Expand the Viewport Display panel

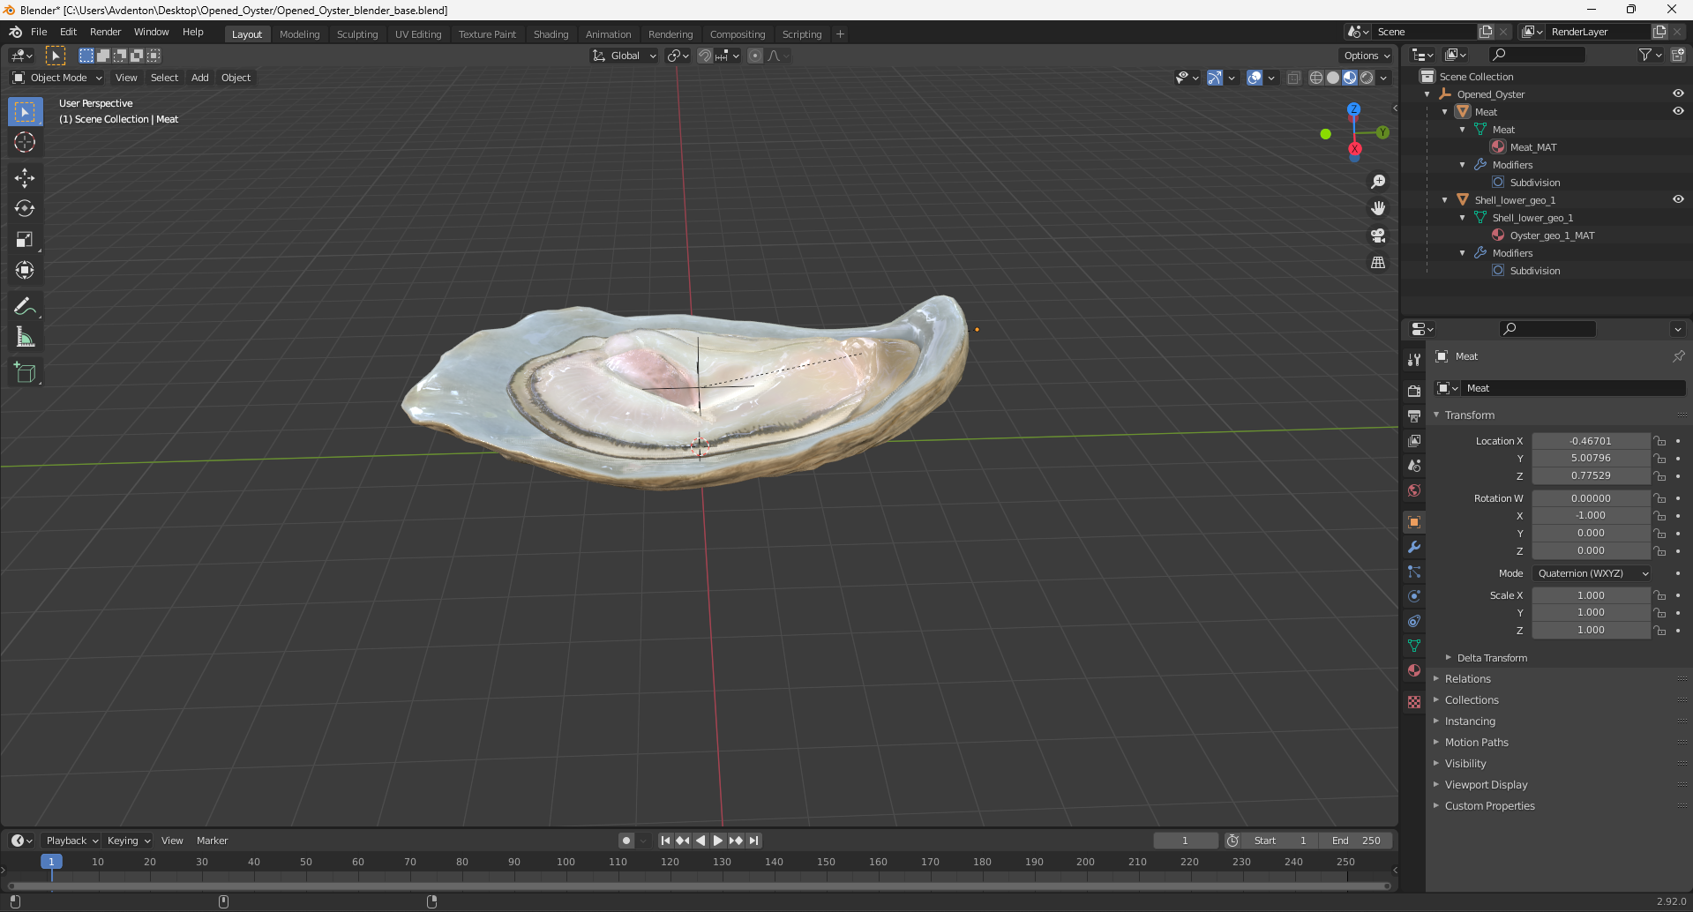point(1486,785)
